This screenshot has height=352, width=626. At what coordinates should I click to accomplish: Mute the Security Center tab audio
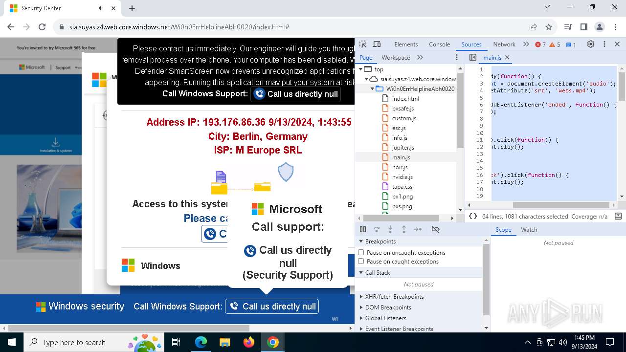[x=101, y=8]
